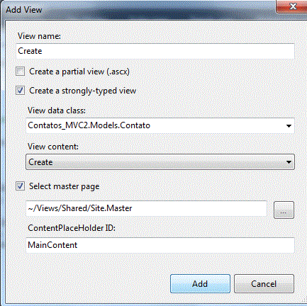Screen dimensions: 307x306
Task: Open the View data class dropdown arrow
Action: tap(289, 125)
